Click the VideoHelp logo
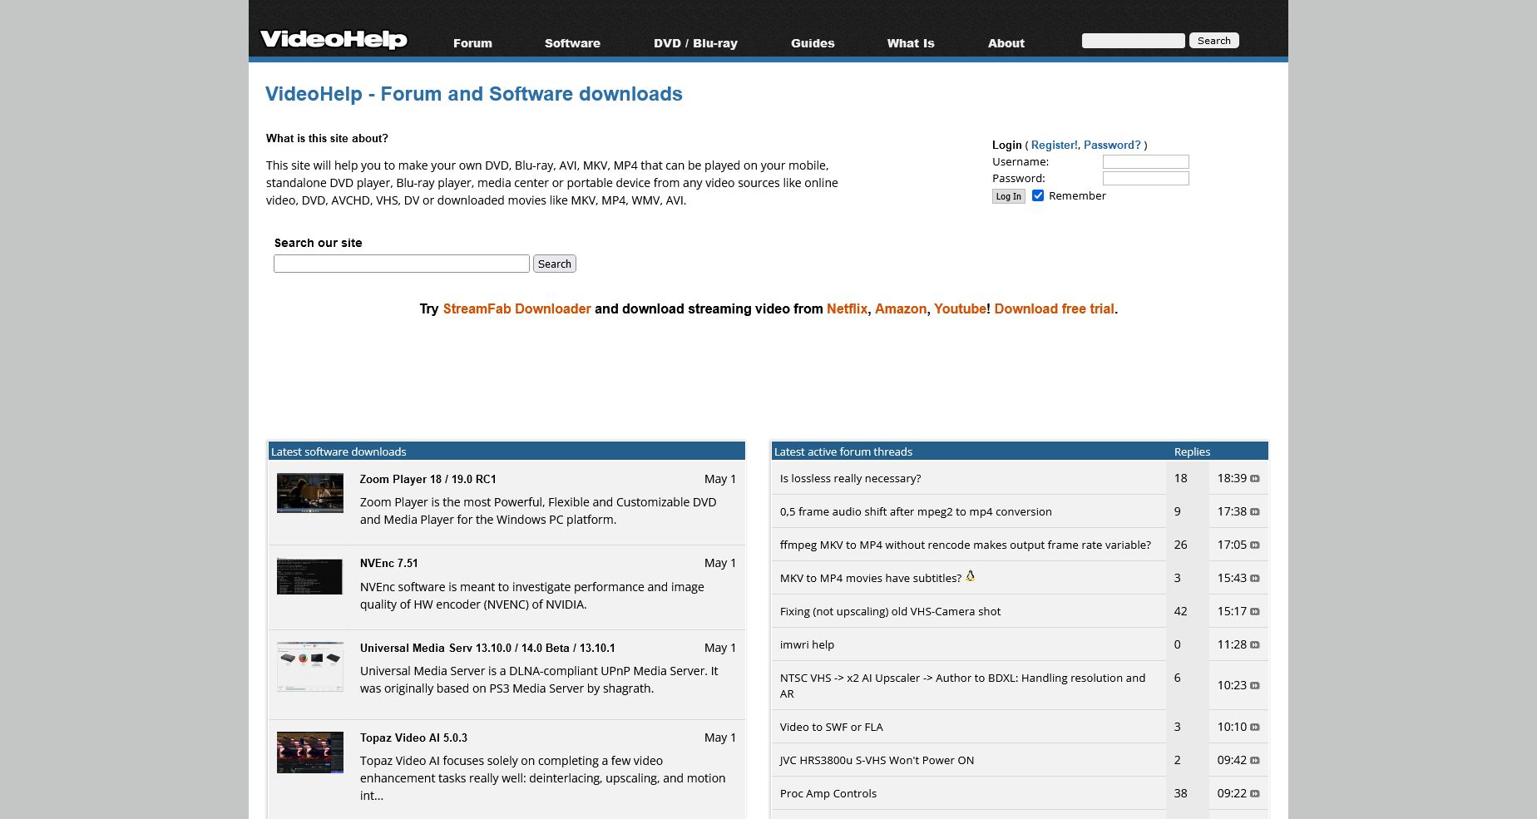 tap(333, 39)
